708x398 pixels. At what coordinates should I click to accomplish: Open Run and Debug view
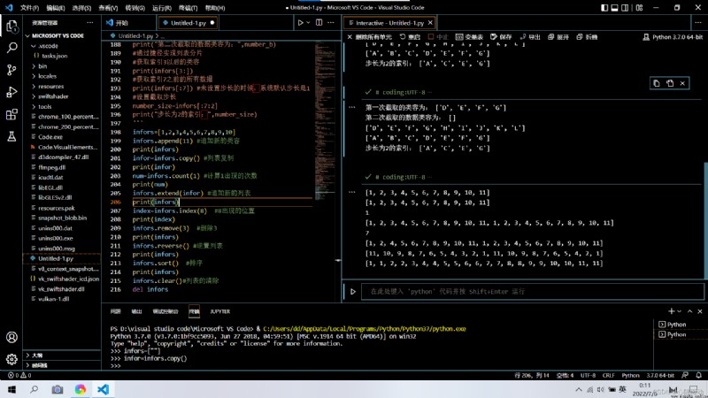point(12,92)
